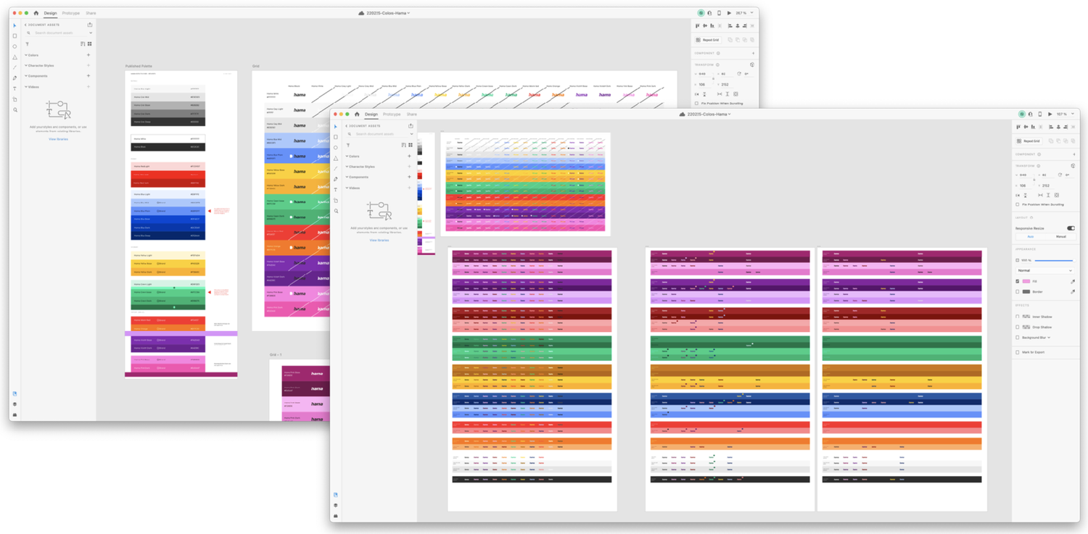Select the Text tool in front window

click(x=336, y=190)
